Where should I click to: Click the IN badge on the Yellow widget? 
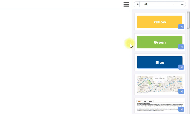[181, 27]
